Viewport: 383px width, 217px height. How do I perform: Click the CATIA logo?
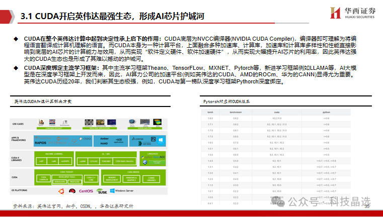(x=137, y=139)
